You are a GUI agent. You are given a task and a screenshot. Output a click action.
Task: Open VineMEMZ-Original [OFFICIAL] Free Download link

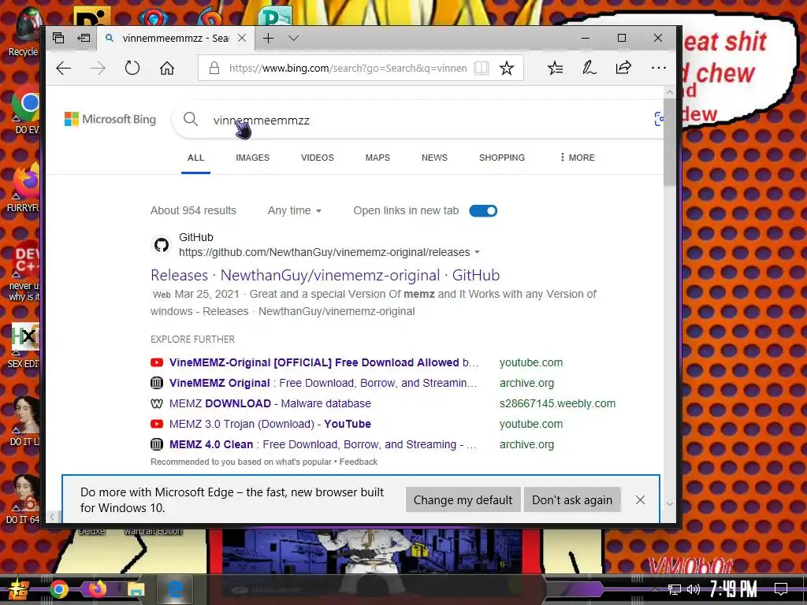coord(324,362)
